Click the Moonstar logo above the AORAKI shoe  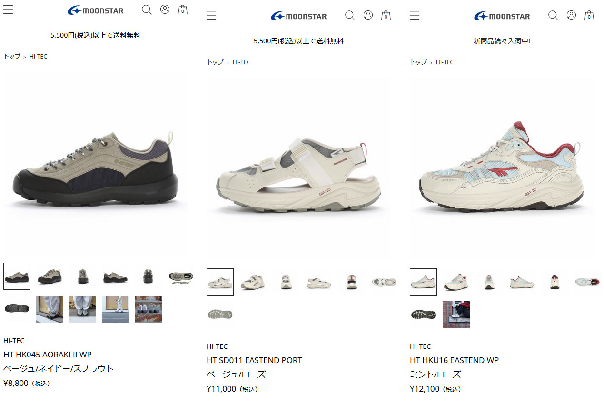point(96,10)
